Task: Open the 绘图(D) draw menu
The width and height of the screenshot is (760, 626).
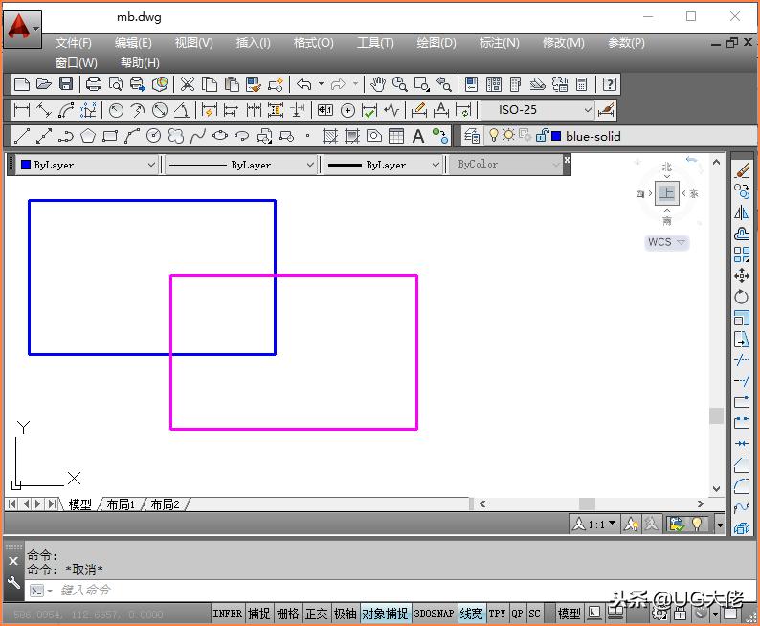Action: 436,42
